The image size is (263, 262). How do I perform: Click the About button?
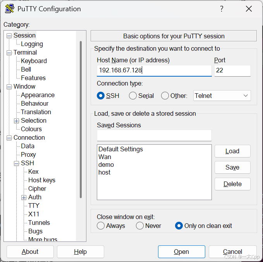(30, 252)
